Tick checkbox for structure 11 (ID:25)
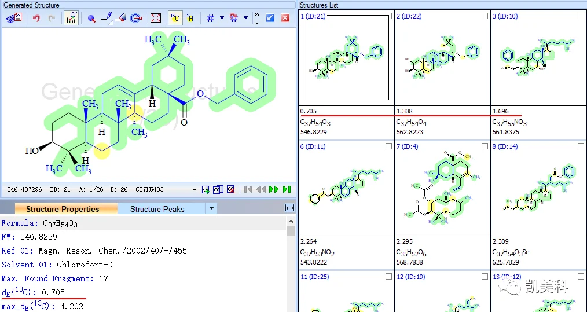 click(x=388, y=277)
